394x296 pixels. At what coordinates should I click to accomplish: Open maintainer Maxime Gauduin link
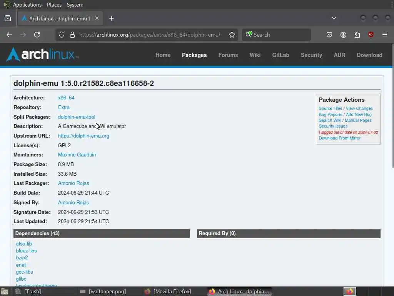tap(77, 155)
